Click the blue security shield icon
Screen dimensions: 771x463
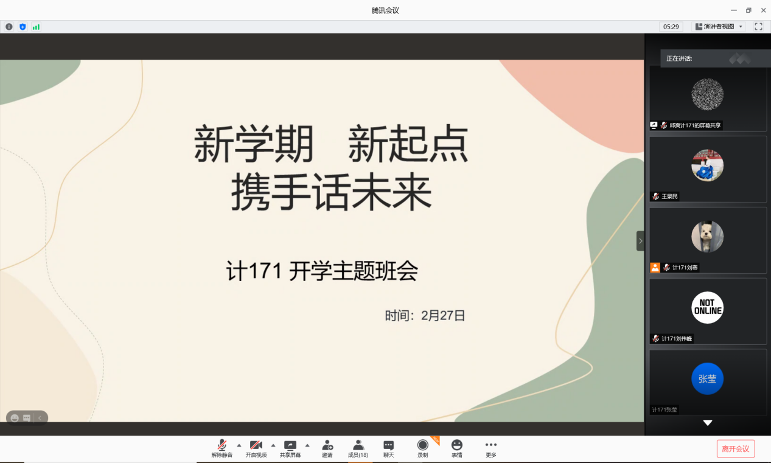[23, 27]
